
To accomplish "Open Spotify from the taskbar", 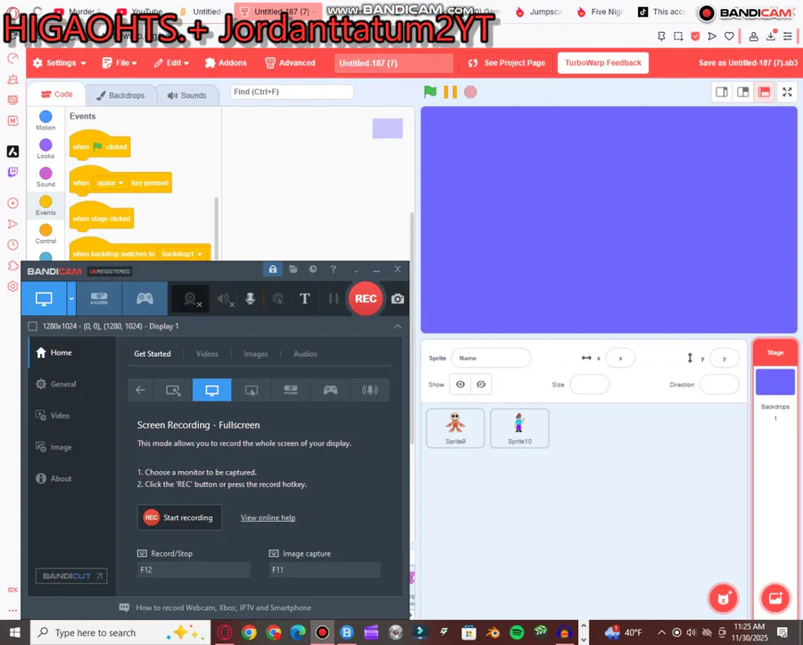I will [517, 633].
